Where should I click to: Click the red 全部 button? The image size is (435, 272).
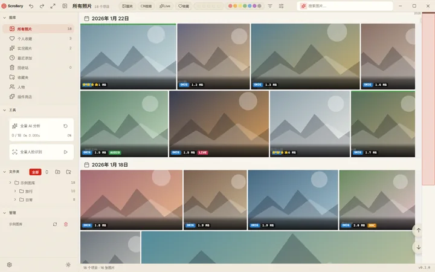35,172
